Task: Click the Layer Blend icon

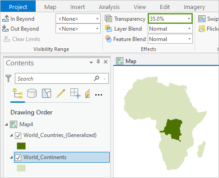Action: click(108, 28)
